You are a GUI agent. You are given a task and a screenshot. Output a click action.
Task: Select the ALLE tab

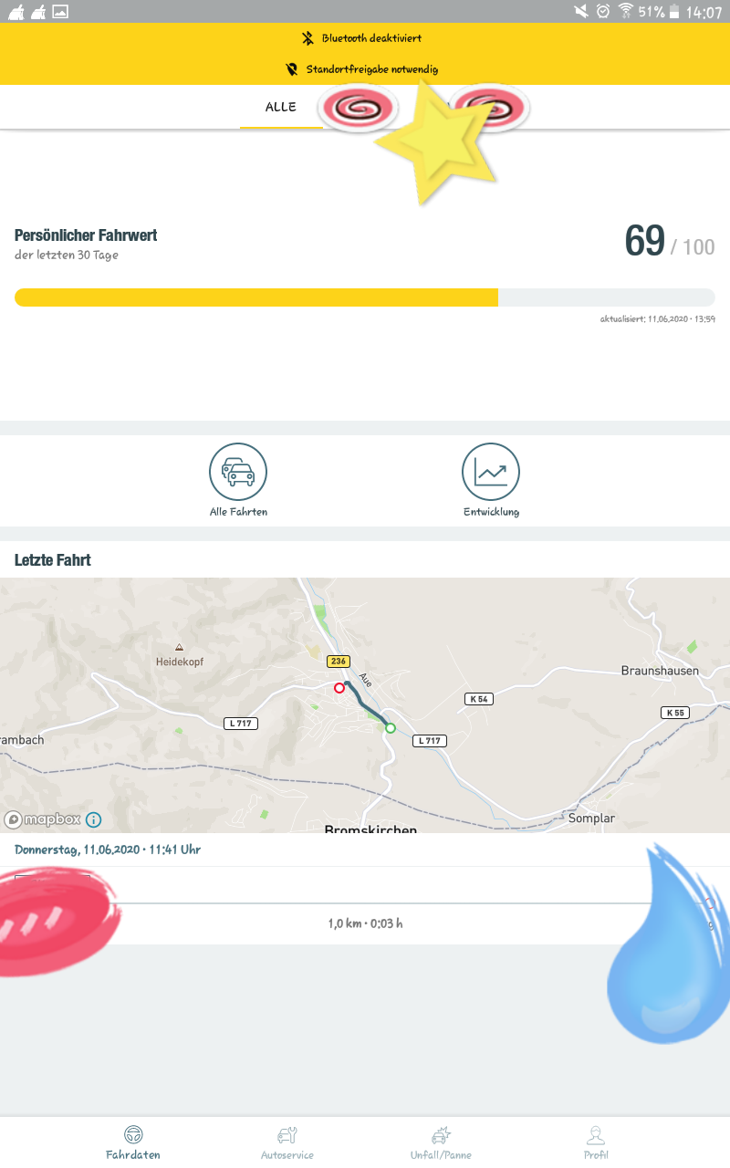click(281, 107)
